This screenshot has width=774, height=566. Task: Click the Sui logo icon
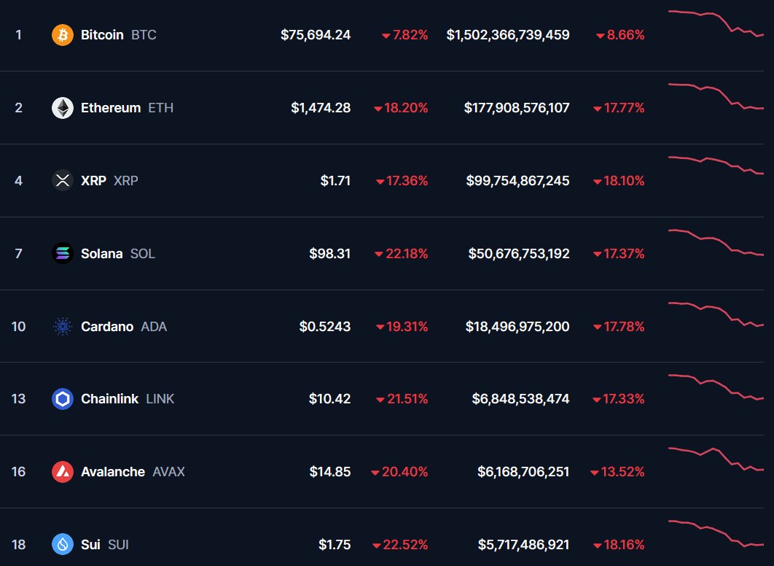coord(63,544)
